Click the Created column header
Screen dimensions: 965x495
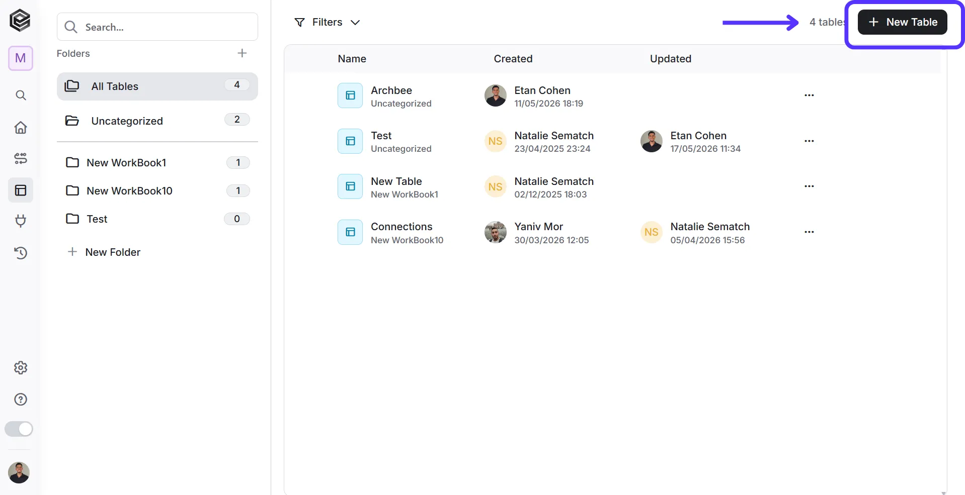coord(513,59)
